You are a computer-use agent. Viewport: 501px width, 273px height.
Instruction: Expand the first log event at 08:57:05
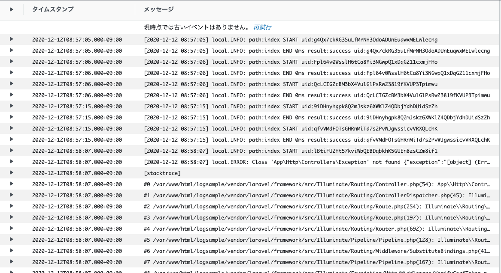(x=12, y=39)
